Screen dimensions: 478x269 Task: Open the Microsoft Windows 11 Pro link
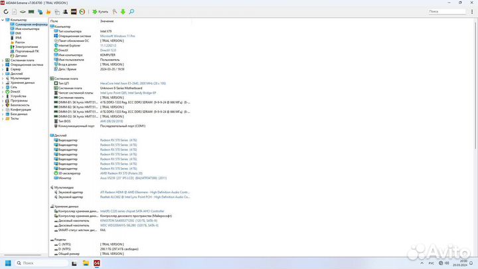point(118,36)
